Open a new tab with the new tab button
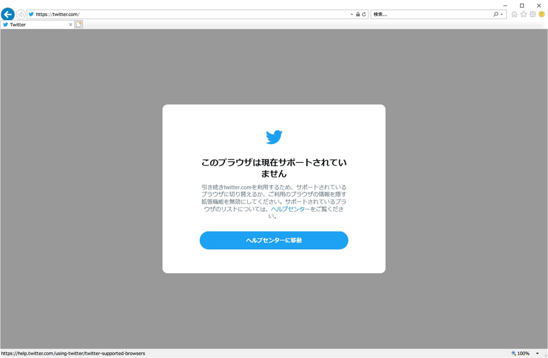Screen dimensions: 548x358 (78, 25)
